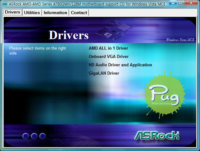Click GigaLAN Driver entry
This screenshot has width=200, height=151.
click(x=104, y=73)
